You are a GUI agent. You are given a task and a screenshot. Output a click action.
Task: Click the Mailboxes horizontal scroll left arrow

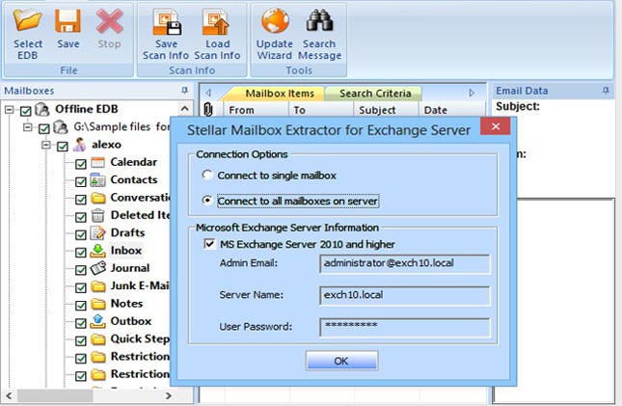[9, 395]
